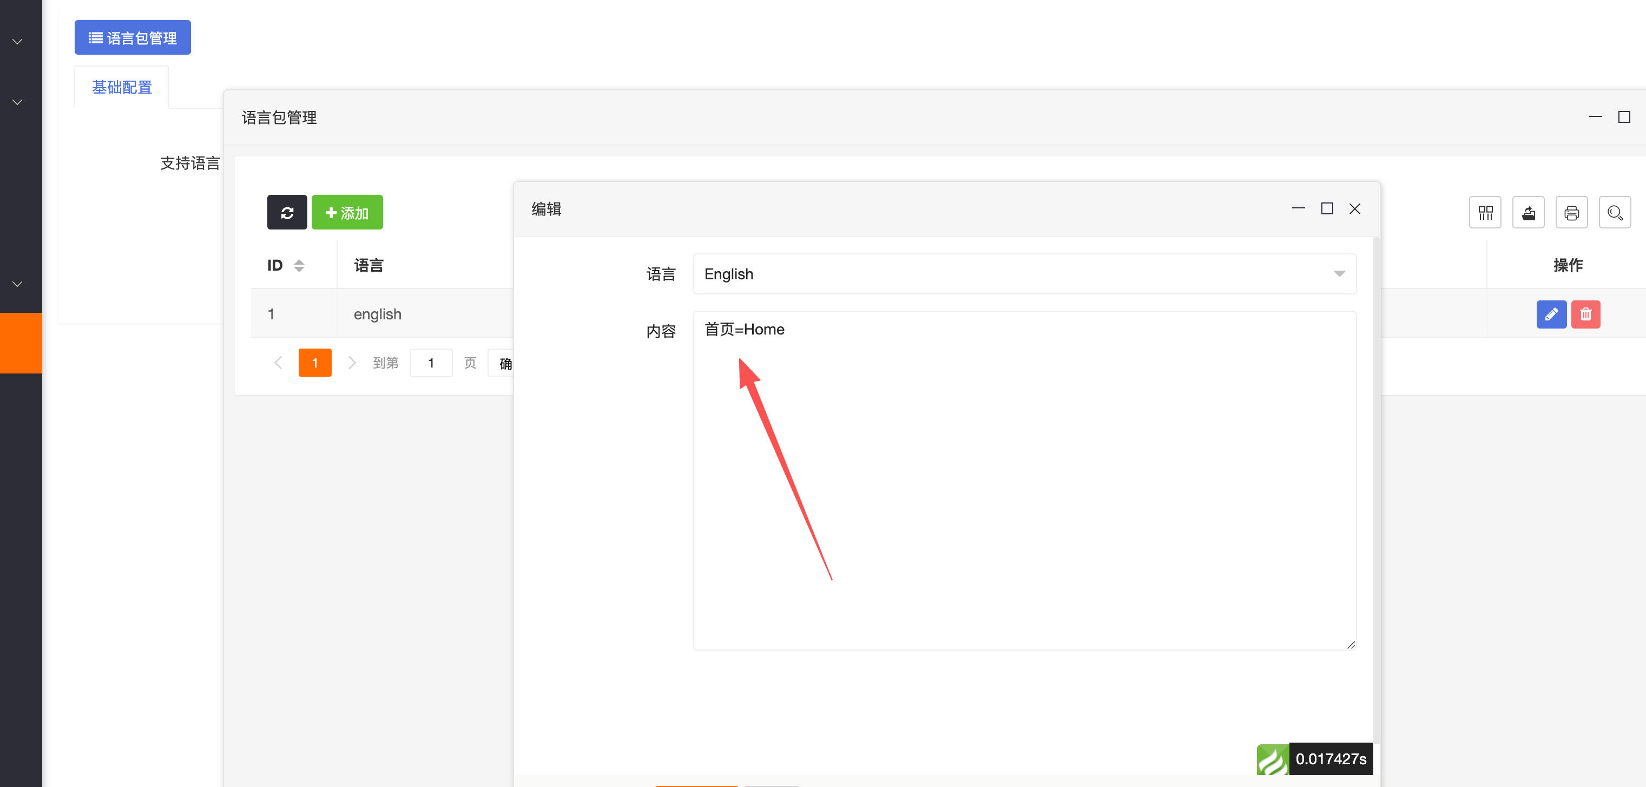The image size is (1646, 787).
Task: Click the blue 语言包管理 button
Action: pyautogui.click(x=132, y=38)
